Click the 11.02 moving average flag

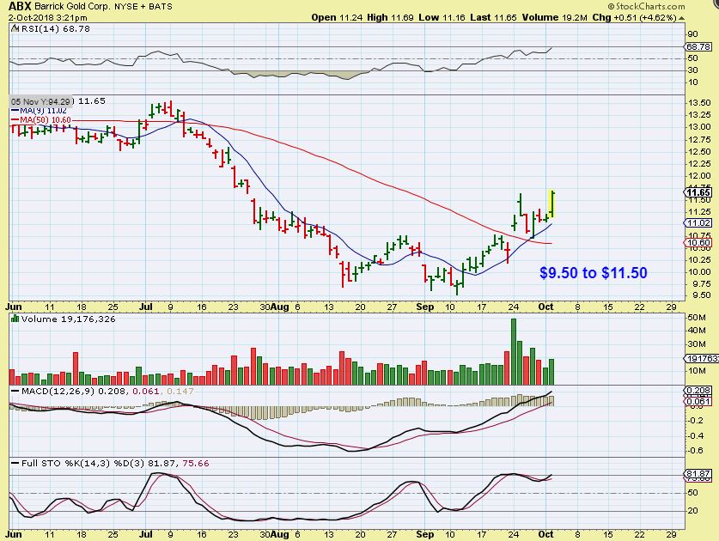(698, 222)
